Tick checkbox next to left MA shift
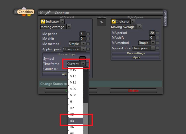 [88, 39]
